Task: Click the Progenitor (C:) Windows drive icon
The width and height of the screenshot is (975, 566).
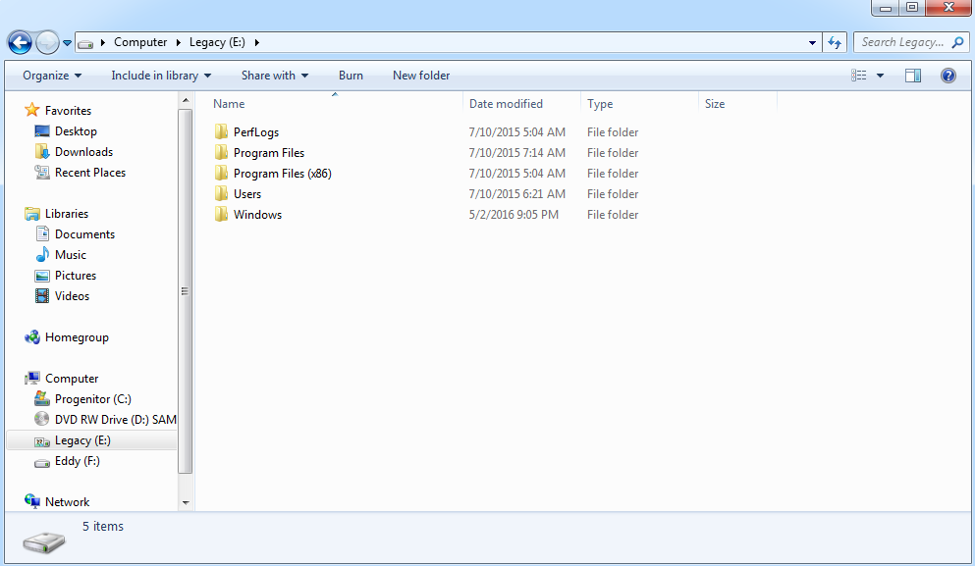Action: pyautogui.click(x=41, y=398)
